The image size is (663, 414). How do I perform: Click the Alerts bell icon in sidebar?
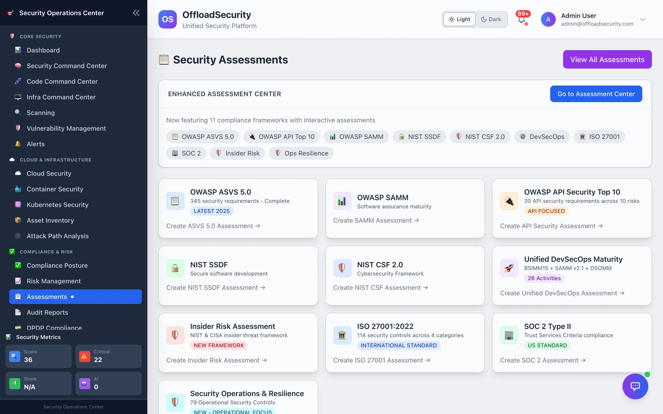[x=18, y=144]
